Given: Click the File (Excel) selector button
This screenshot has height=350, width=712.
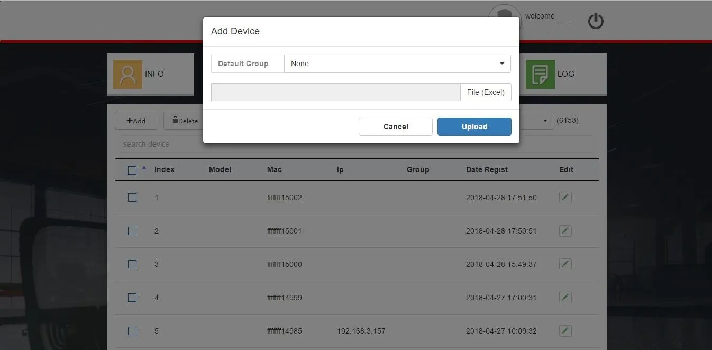Looking at the screenshot, I should pos(485,92).
